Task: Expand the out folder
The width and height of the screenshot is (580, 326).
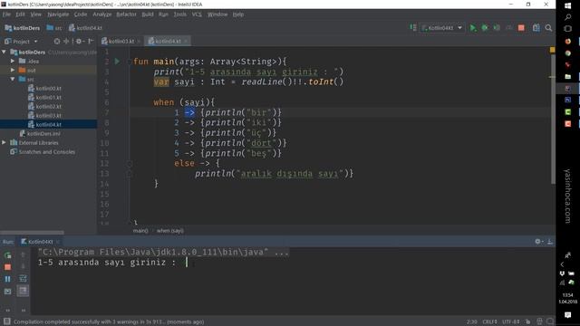Action: (13, 70)
